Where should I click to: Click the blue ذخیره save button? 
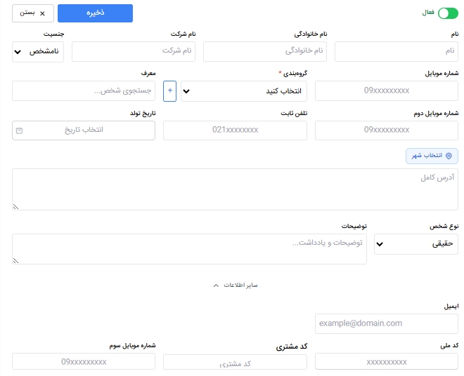click(x=95, y=13)
